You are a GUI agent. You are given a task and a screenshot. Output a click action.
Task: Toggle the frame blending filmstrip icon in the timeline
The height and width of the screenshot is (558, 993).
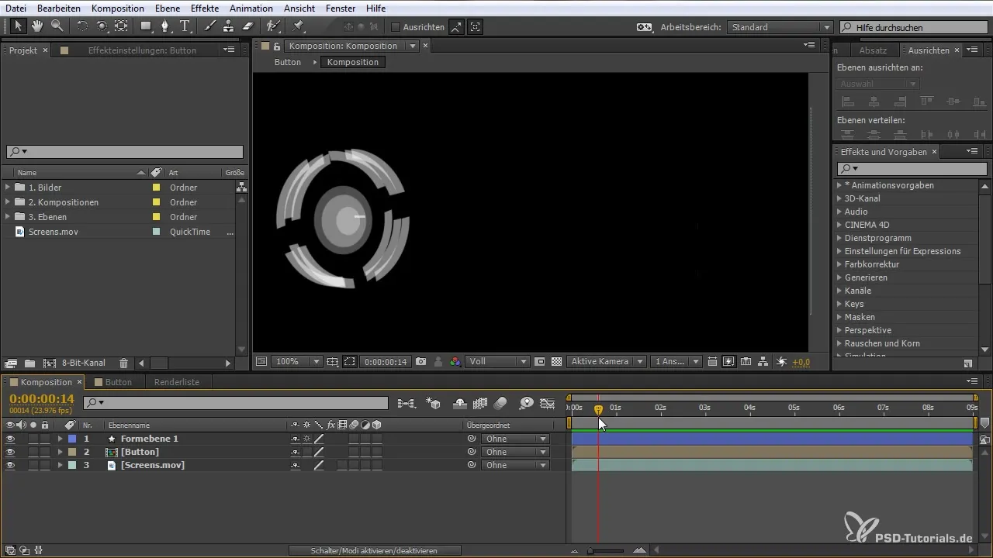tap(479, 403)
